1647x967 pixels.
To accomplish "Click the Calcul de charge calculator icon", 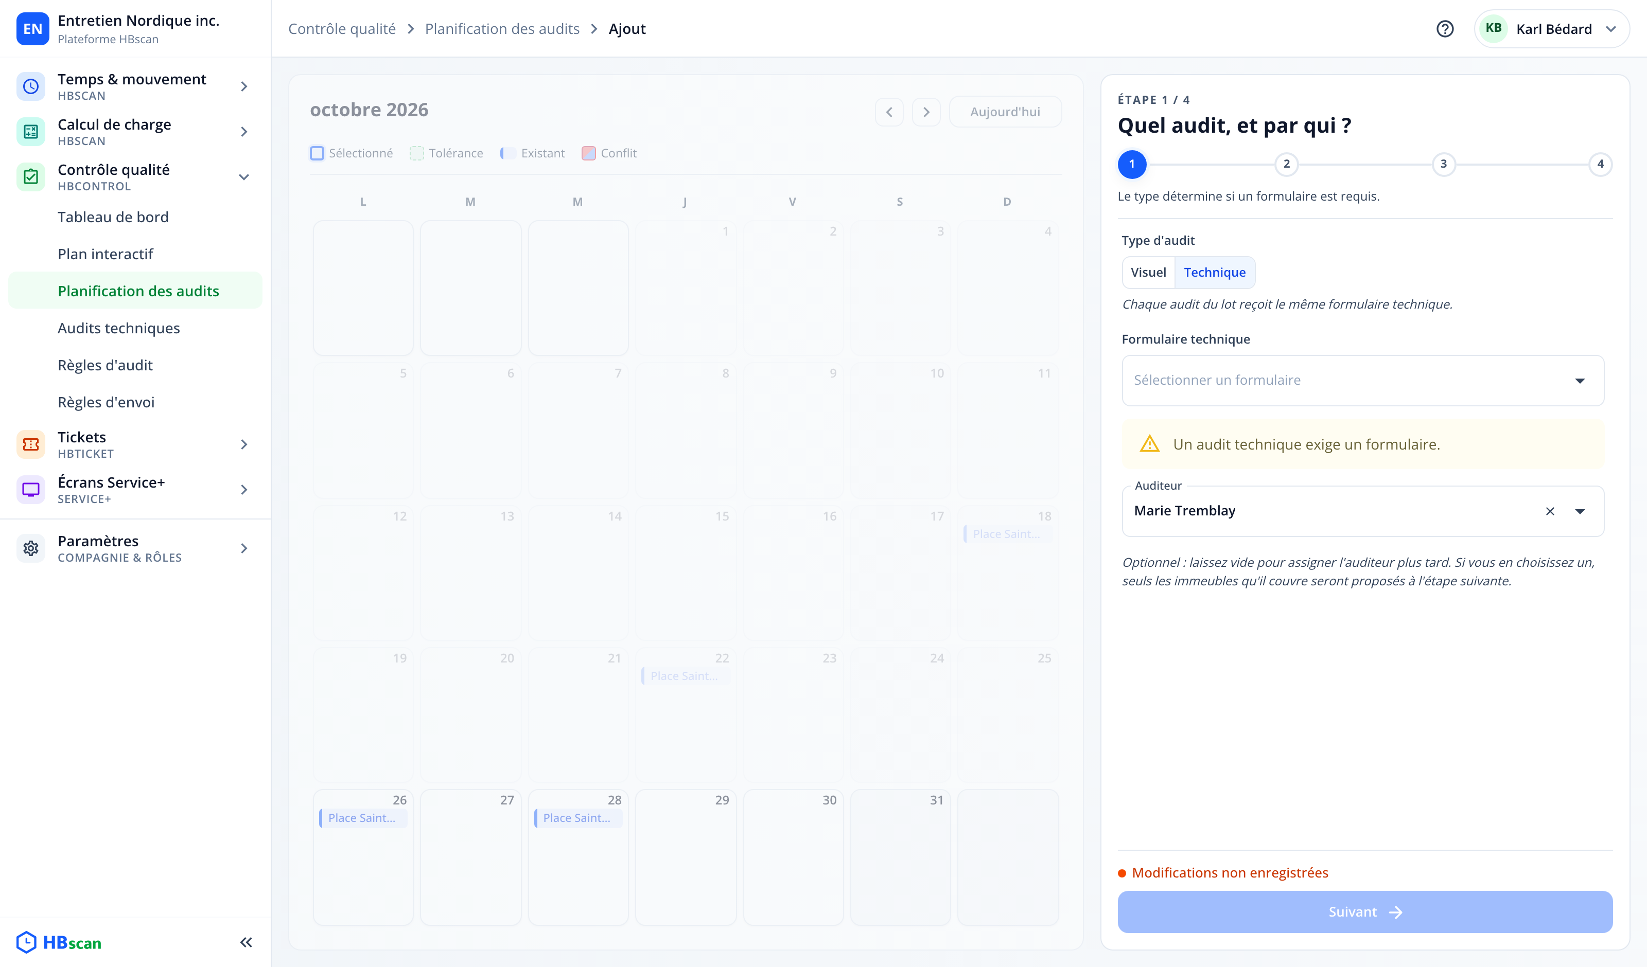I will [x=31, y=131].
